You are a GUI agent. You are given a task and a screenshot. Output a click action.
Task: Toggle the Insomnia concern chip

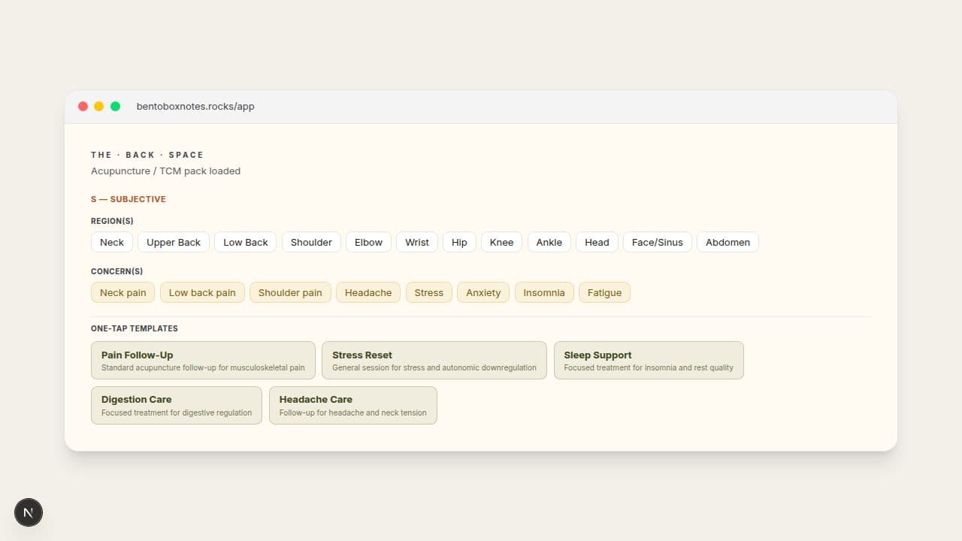pyautogui.click(x=544, y=292)
